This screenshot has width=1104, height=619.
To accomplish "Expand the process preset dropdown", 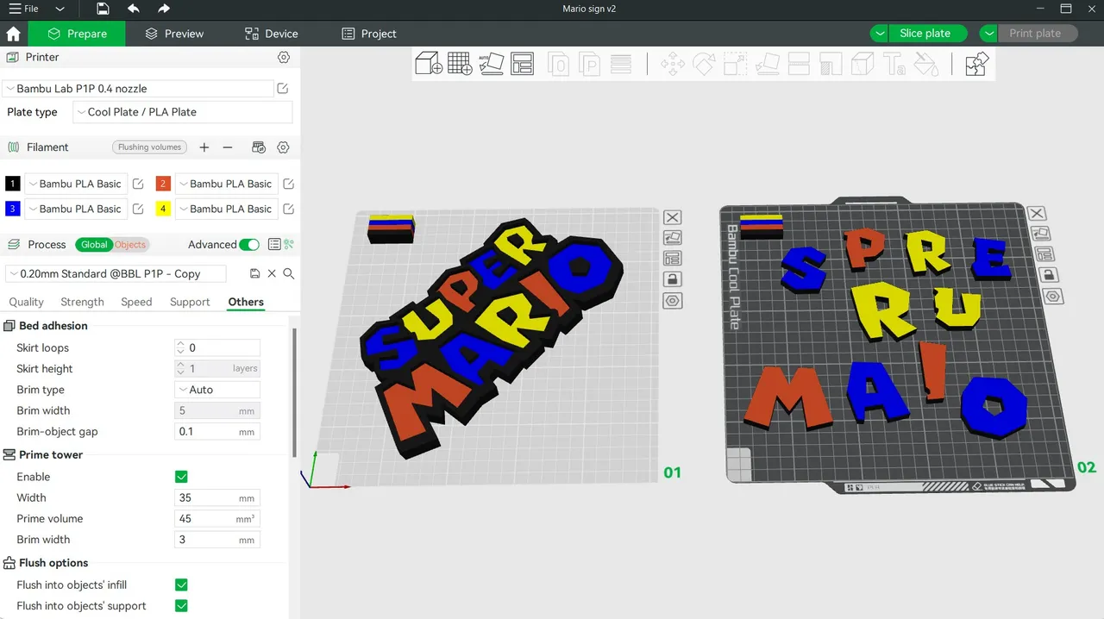I will pyautogui.click(x=115, y=273).
